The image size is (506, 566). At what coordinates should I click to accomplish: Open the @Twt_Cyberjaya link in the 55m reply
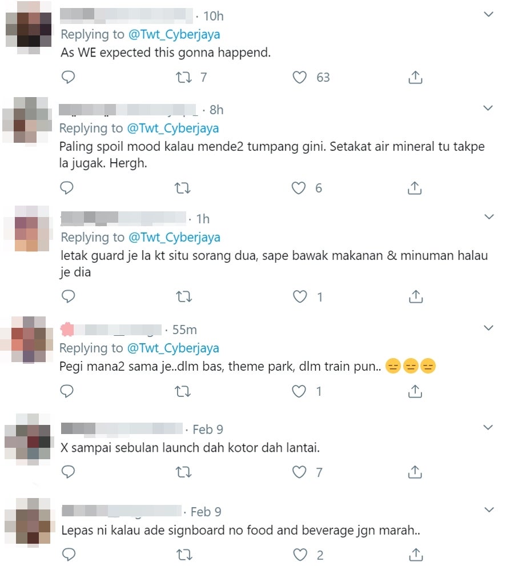[173, 348]
